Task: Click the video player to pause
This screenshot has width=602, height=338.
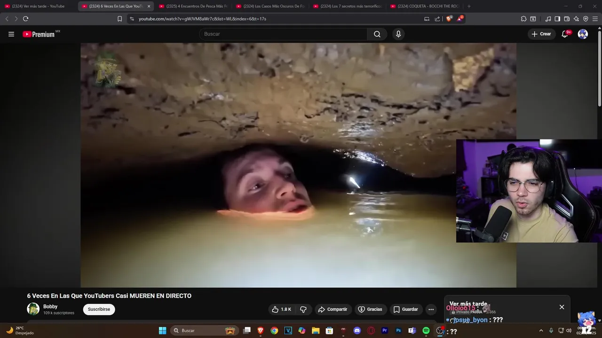Action: pos(298,165)
